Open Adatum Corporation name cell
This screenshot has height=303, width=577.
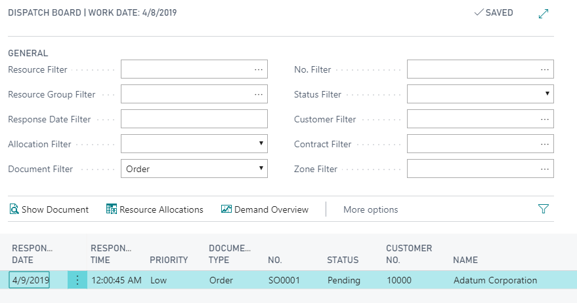point(495,280)
